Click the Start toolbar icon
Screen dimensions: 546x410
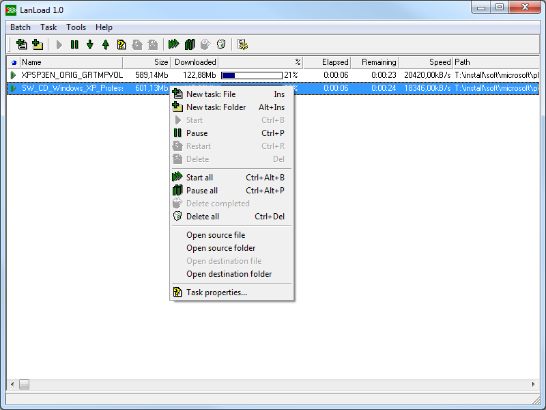(59, 44)
